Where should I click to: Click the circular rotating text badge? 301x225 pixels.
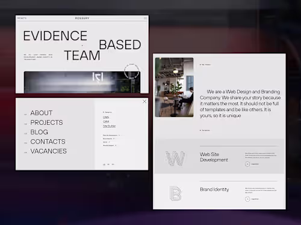[132, 71]
